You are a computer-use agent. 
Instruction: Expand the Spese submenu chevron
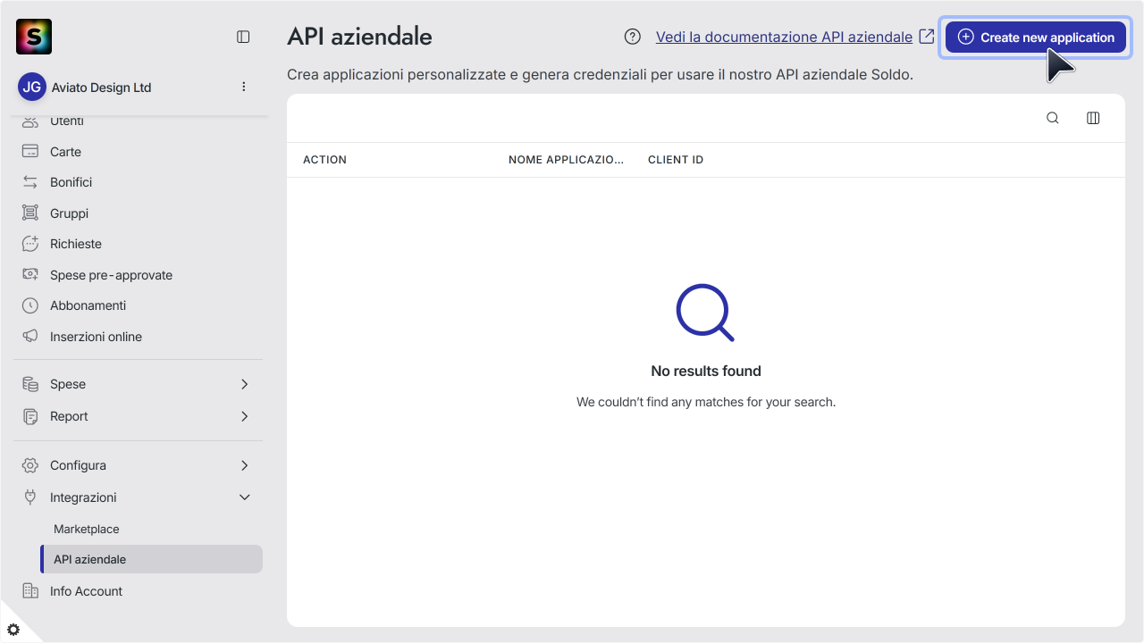pyautogui.click(x=245, y=384)
